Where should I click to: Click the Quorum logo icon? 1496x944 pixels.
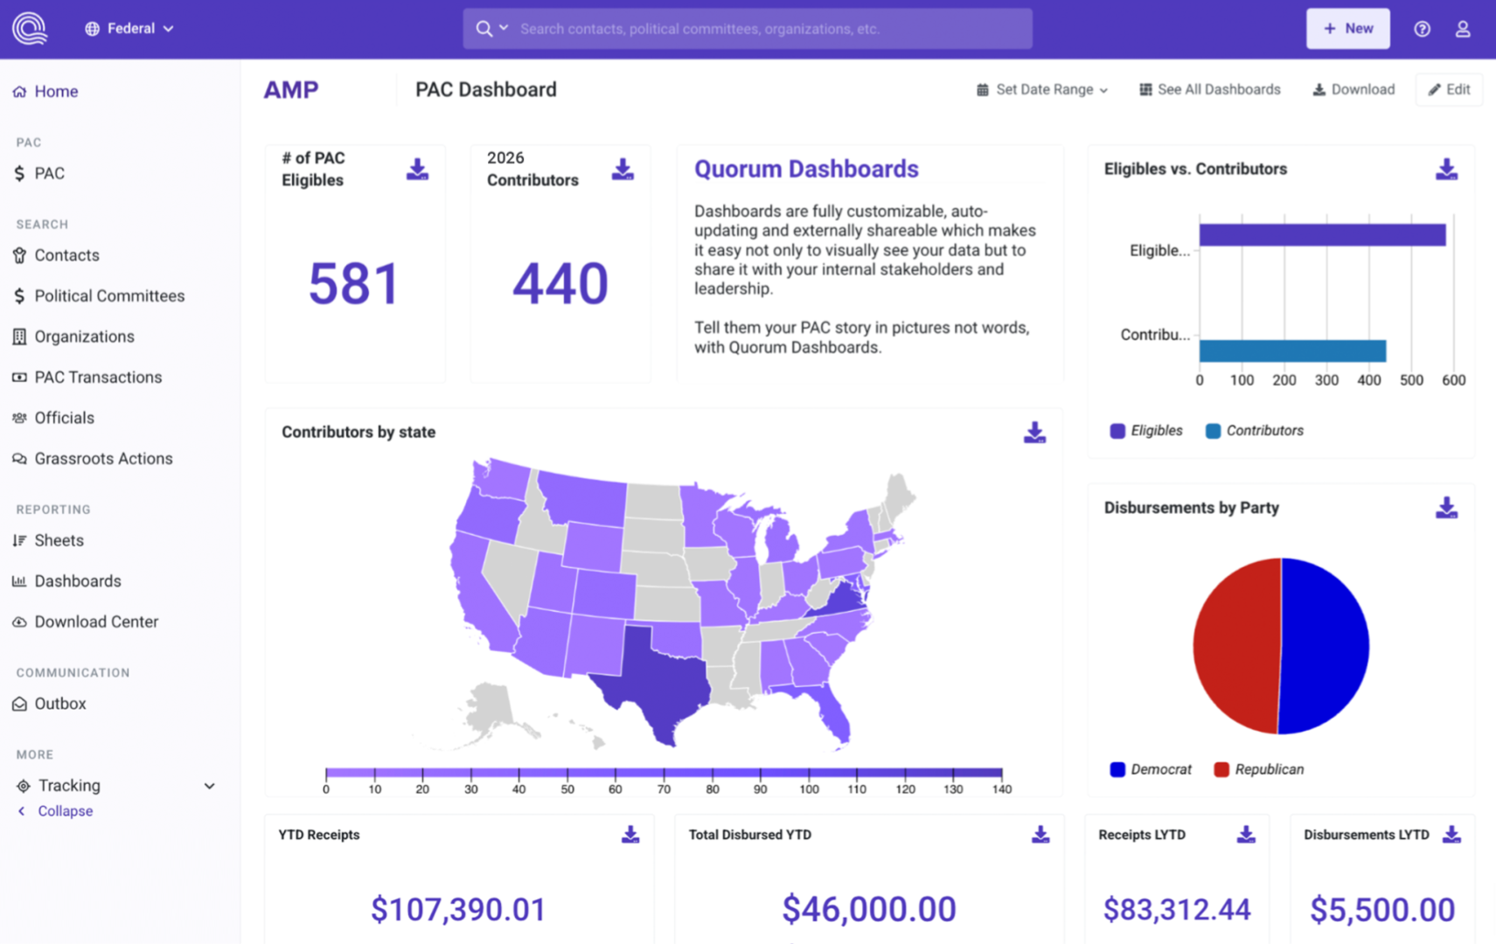29,28
